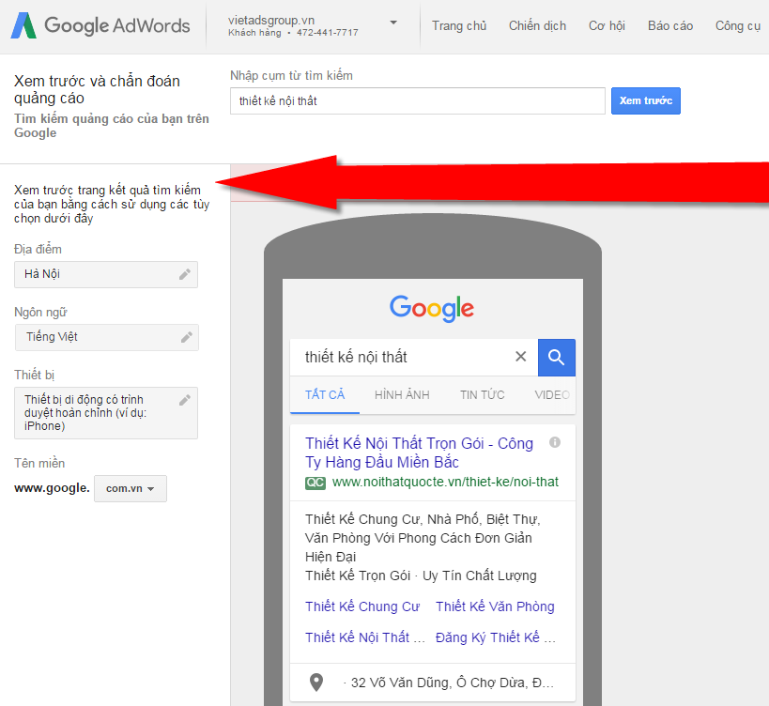Click the Google logo in the phone preview
Screen dimensions: 769x706
point(431,308)
